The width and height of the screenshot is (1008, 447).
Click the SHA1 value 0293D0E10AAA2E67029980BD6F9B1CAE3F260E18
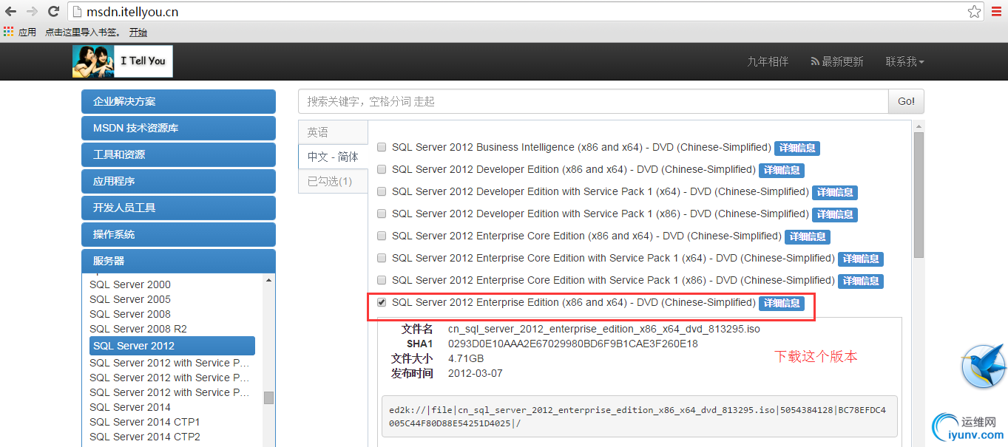(573, 344)
